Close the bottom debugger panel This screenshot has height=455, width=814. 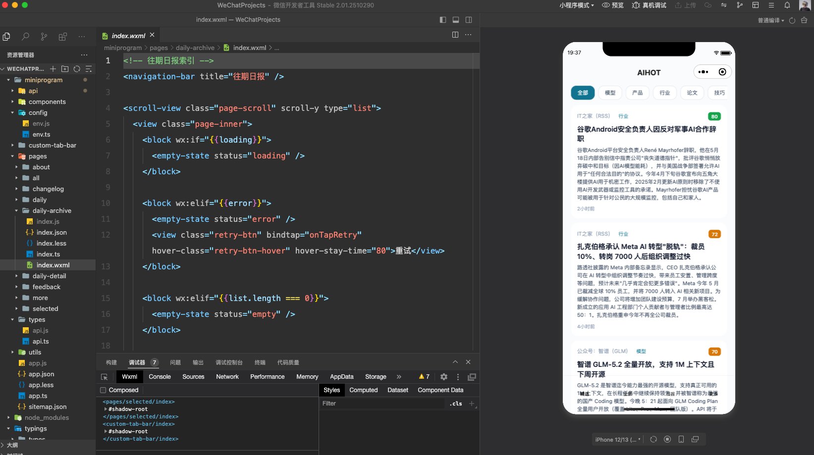click(x=468, y=362)
